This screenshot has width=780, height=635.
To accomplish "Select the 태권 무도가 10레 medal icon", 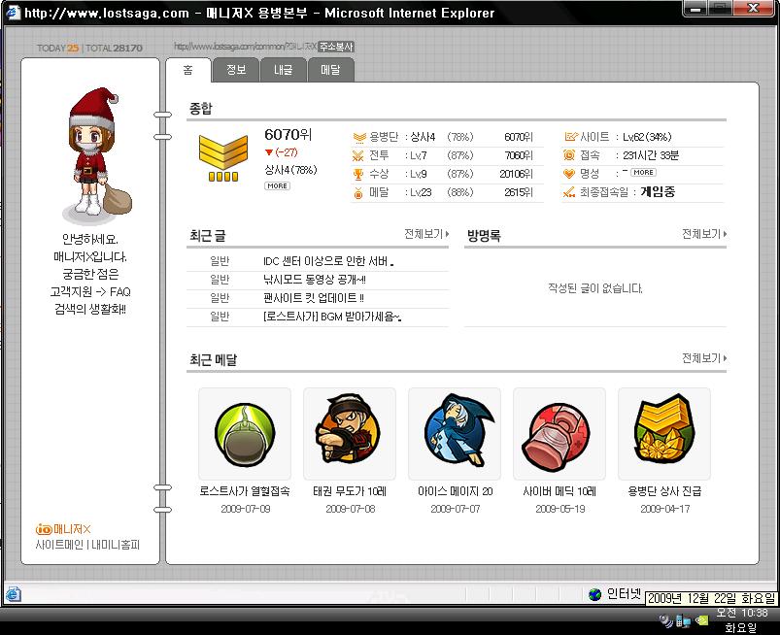I will (350, 428).
